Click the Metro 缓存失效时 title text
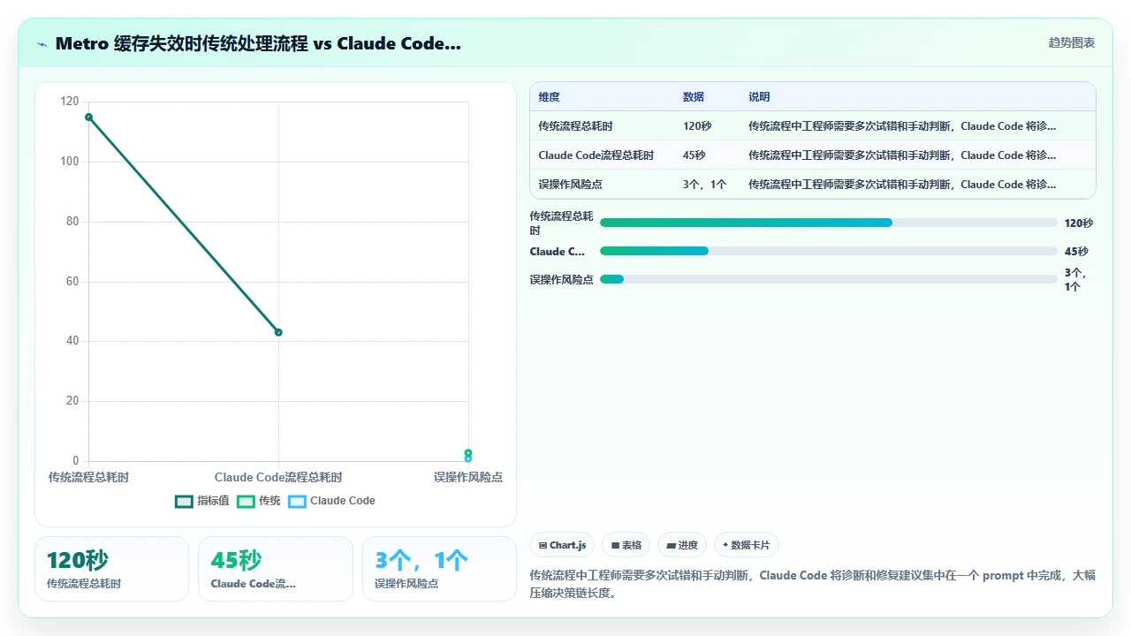 point(258,43)
